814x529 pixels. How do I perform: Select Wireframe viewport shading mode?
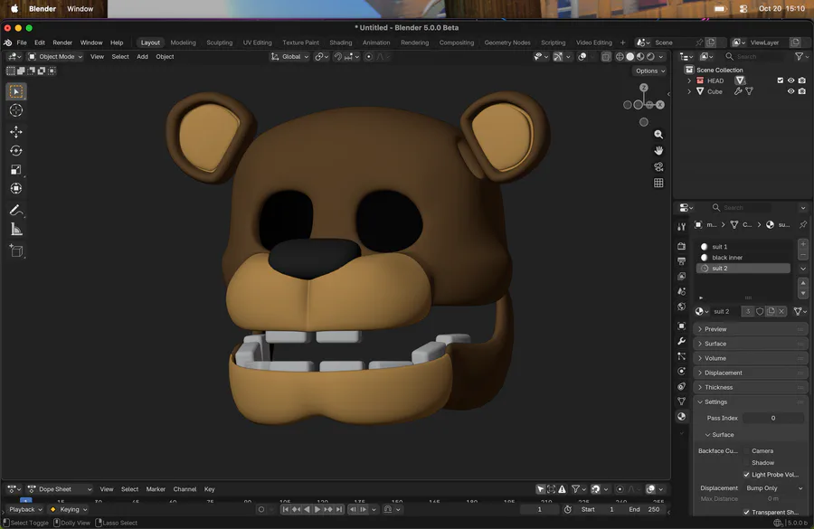click(x=620, y=57)
